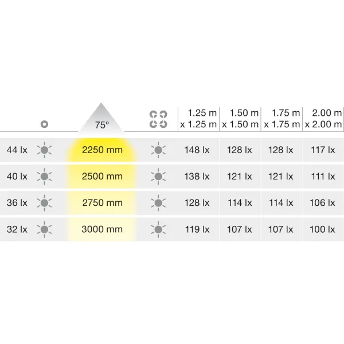
Task: Click the 1.50 m x 1.50 m column header
Action: pos(240,119)
